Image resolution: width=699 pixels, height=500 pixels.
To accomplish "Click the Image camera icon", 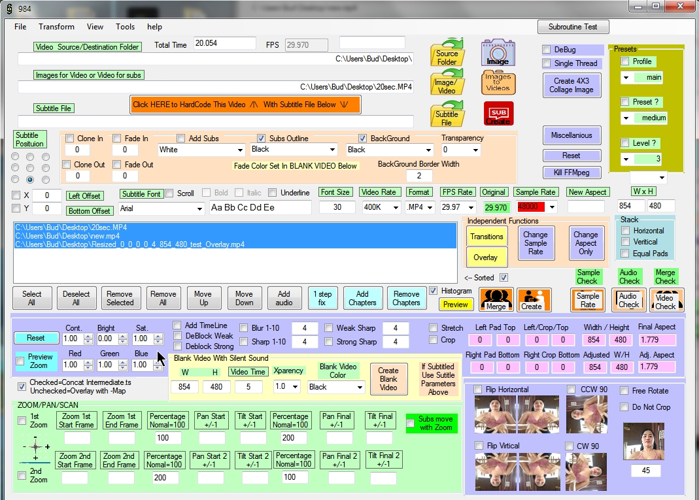I will (498, 52).
